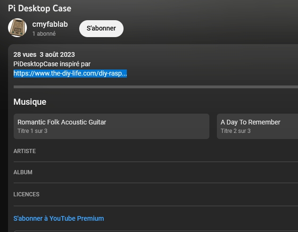Click the Musique section heading
The image size is (298, 232).
point(30,102)
